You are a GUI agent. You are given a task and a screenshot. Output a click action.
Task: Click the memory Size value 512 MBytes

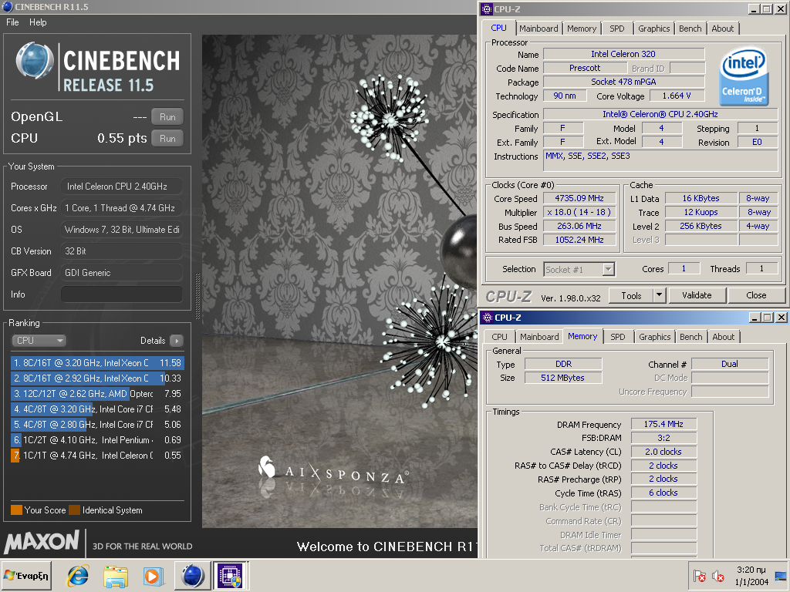tap(562, 378)
